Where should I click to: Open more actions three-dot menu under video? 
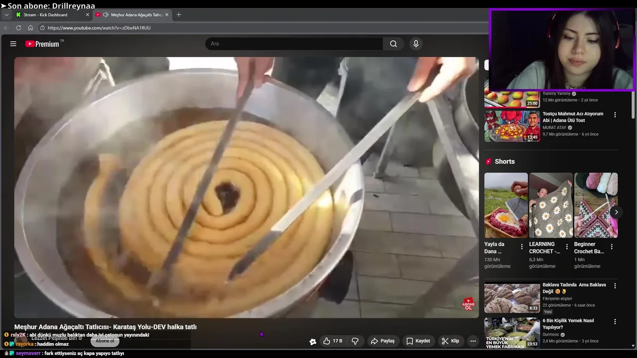point(473,341)
